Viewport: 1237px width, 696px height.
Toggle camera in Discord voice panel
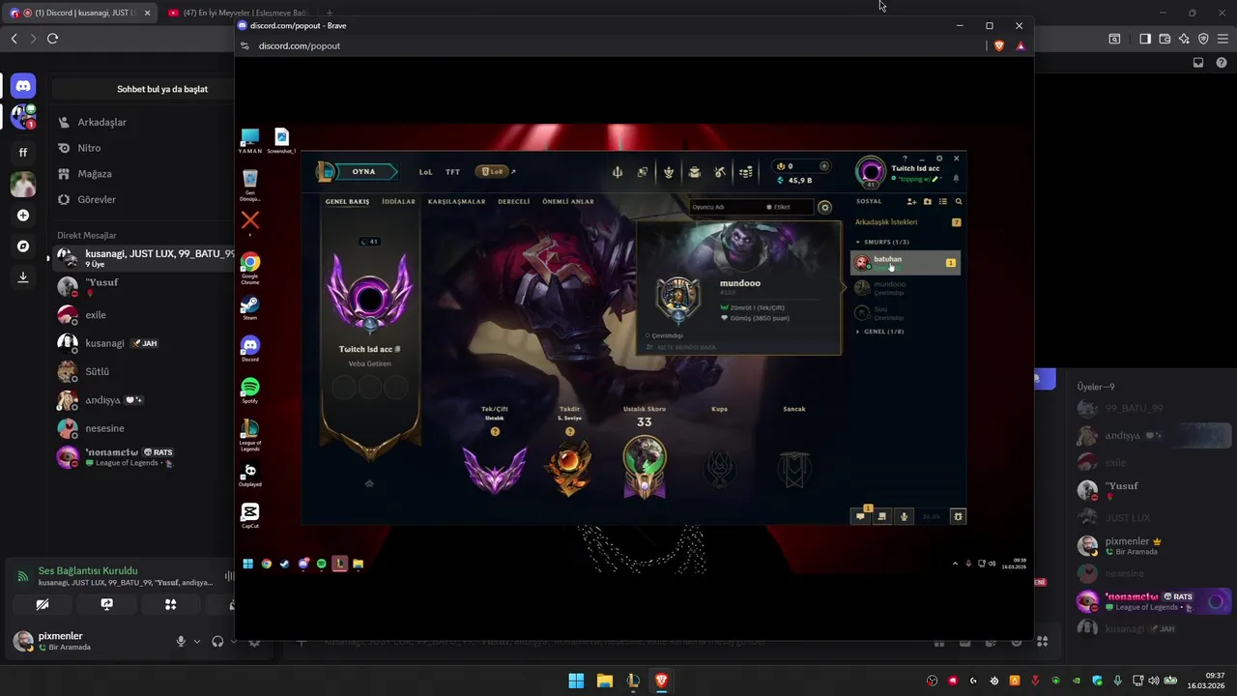[x=43, y=604]
